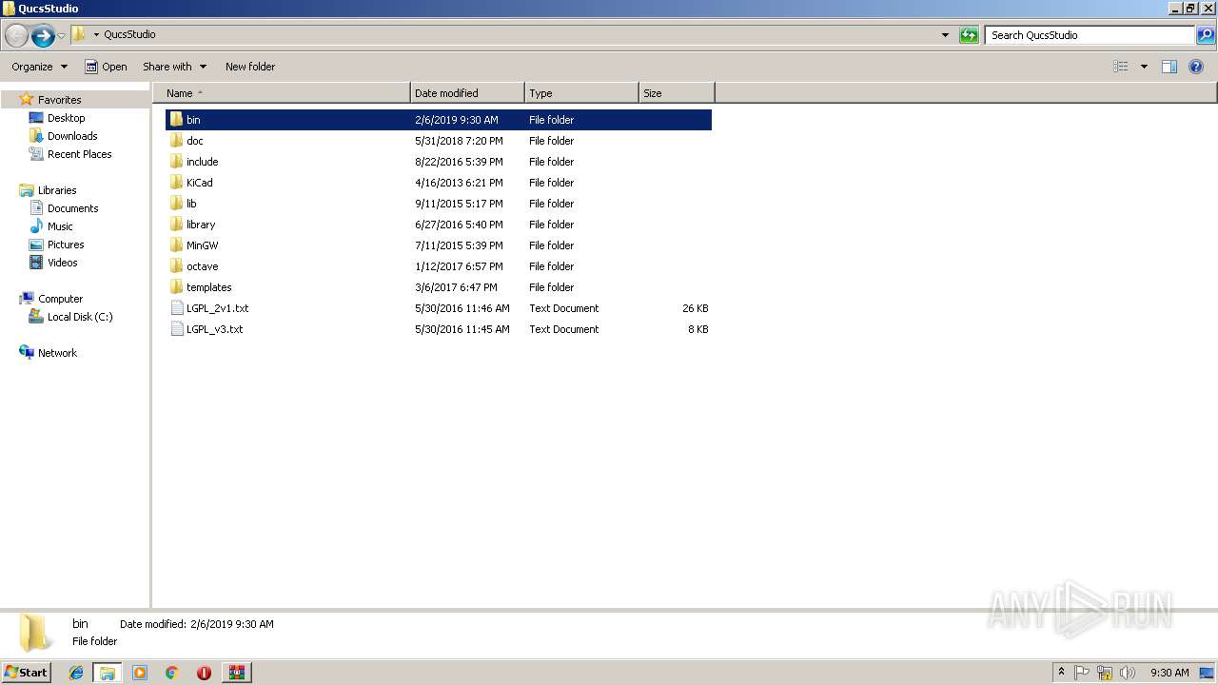Sort by Name column header
The width and height of the screenshot is (1218, 685).
(282, 93)
